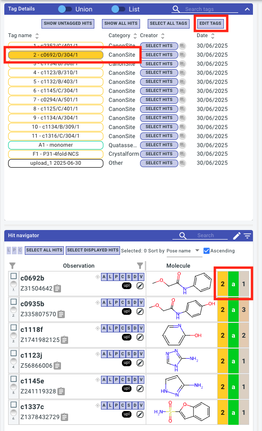Toggle the List switch
Image resolution: width=262 pixels, height=431 pixels.
tap(118, 9)
